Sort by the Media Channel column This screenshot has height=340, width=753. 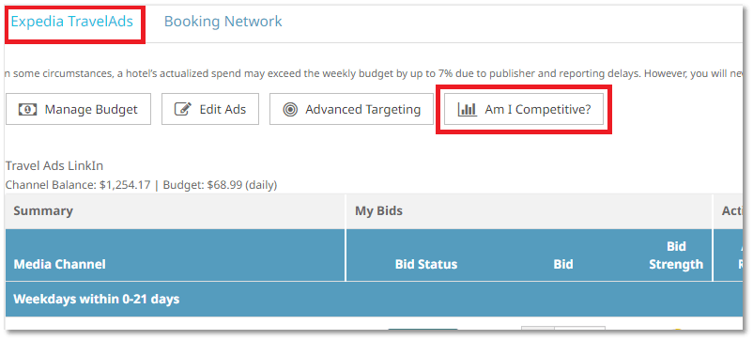point(59,264)
